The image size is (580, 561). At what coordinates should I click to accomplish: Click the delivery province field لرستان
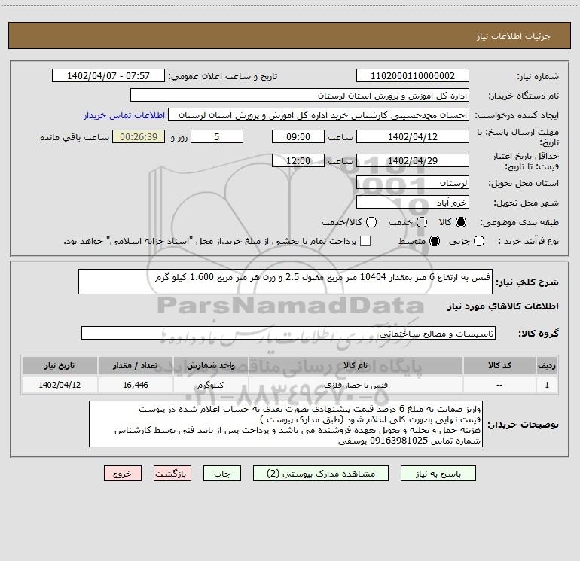point(413,182)
